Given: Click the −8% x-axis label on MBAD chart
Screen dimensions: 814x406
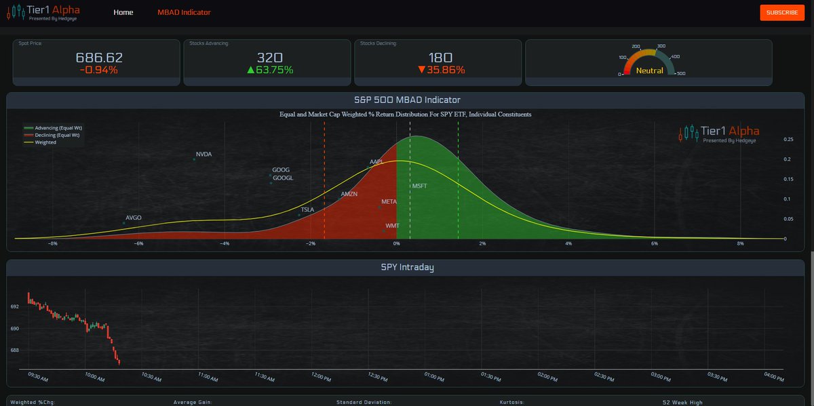Looking at the screenshot, I should (52, 243).
